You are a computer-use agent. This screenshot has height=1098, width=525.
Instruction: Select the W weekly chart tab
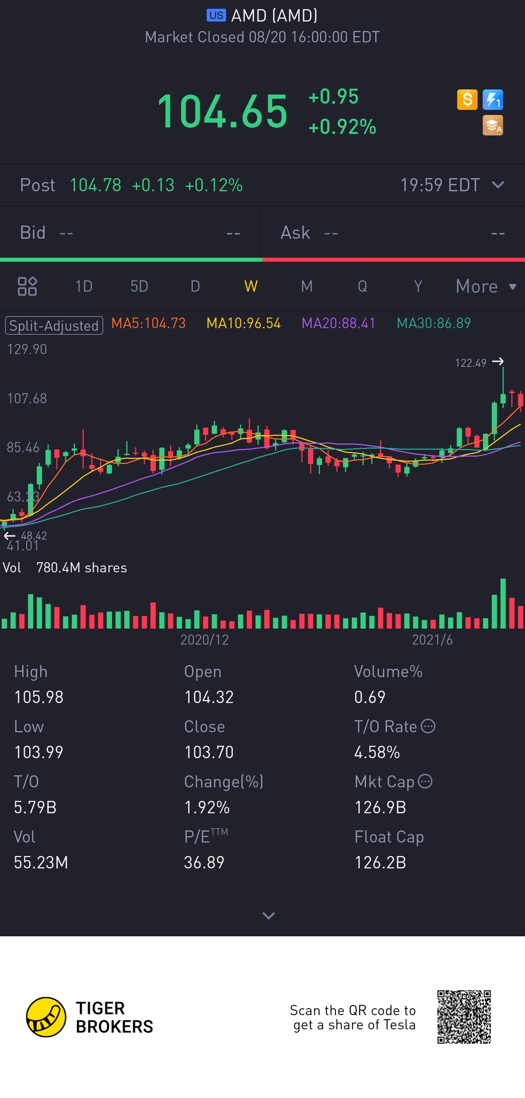[251, 286]
